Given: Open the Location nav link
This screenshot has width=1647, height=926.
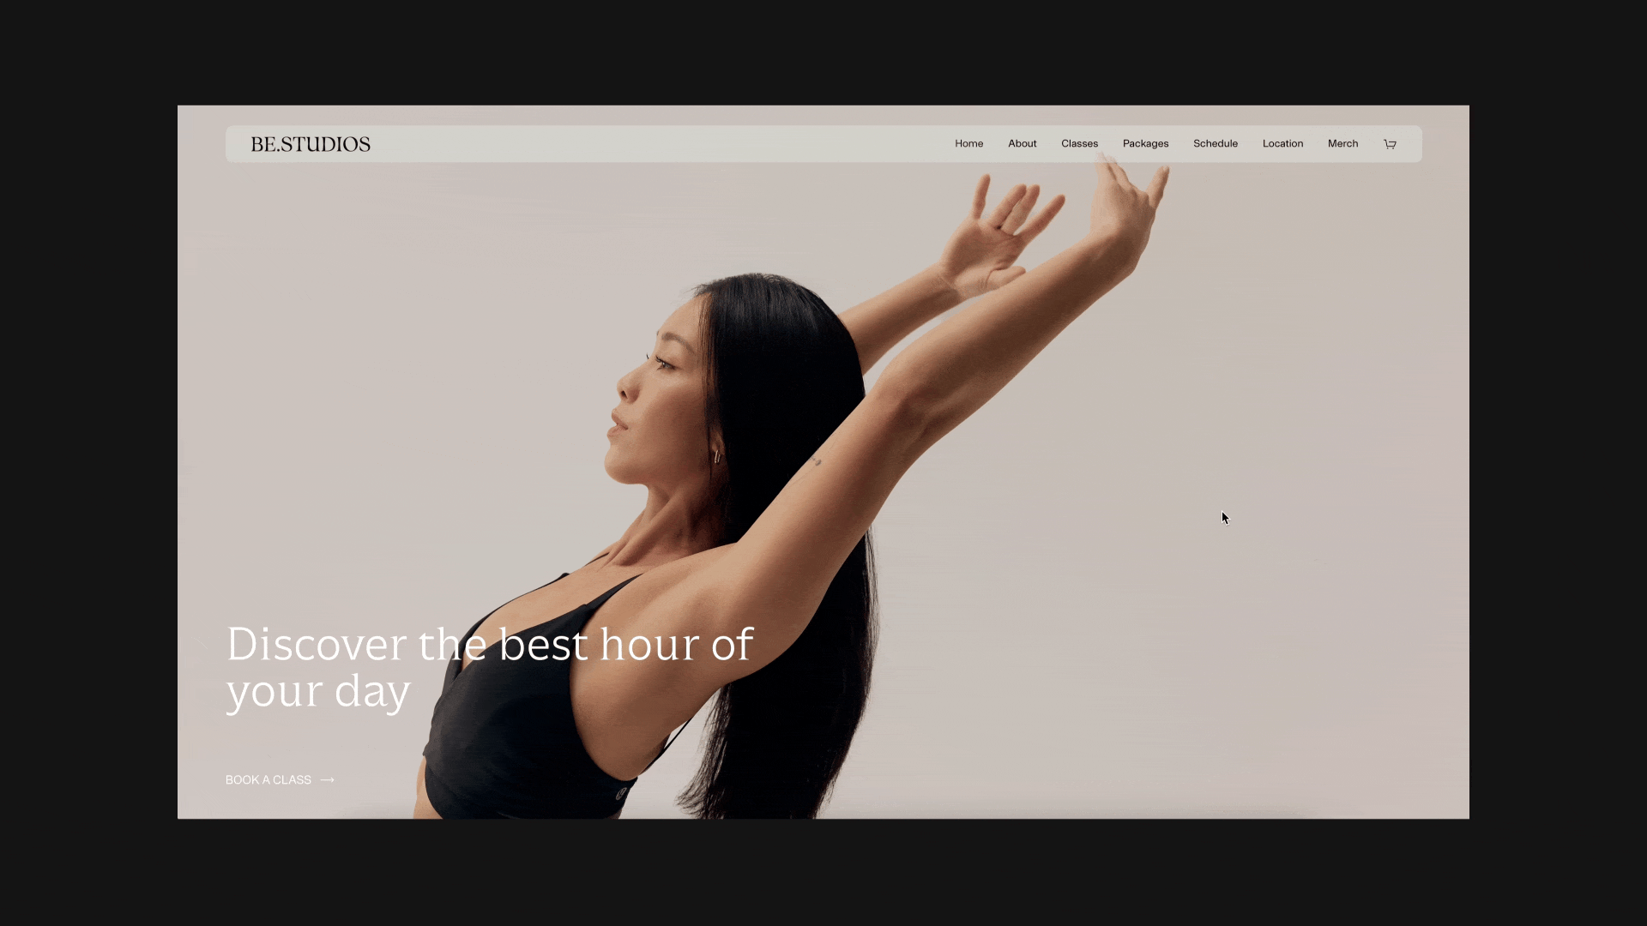Looking at the screenshot, I should click(1282, 143).
